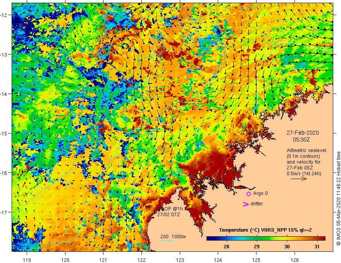341x263 pixels.
Task: Click the '30' colorbar tick label
Action: coord(287,246)
